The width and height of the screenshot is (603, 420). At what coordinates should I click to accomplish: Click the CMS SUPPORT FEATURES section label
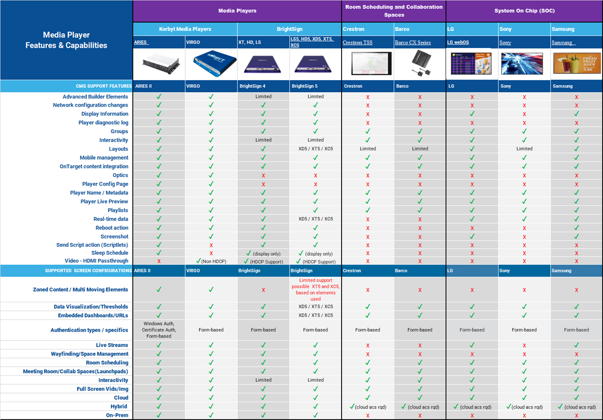(x=104, y=86)
